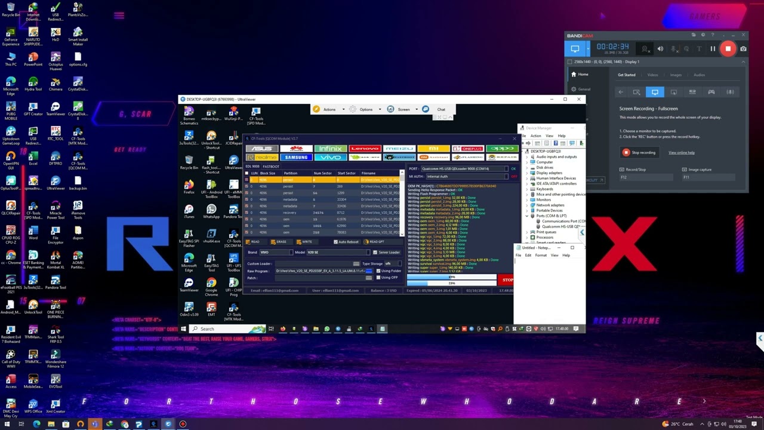Open Format menu in Notepad
This screenshot has width=764, height=430.
[541, 255]
